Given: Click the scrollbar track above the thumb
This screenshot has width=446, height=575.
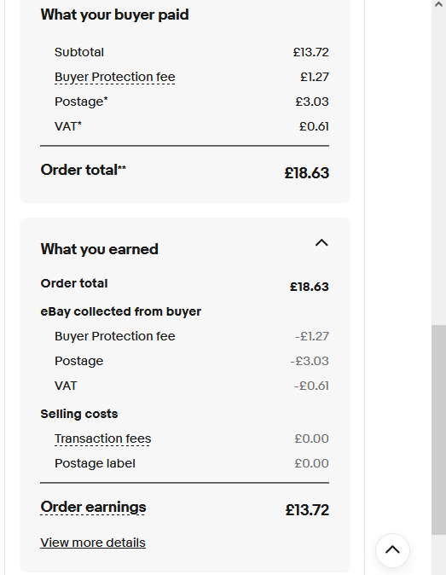Looking at the screenshot, I should (438, 165).
